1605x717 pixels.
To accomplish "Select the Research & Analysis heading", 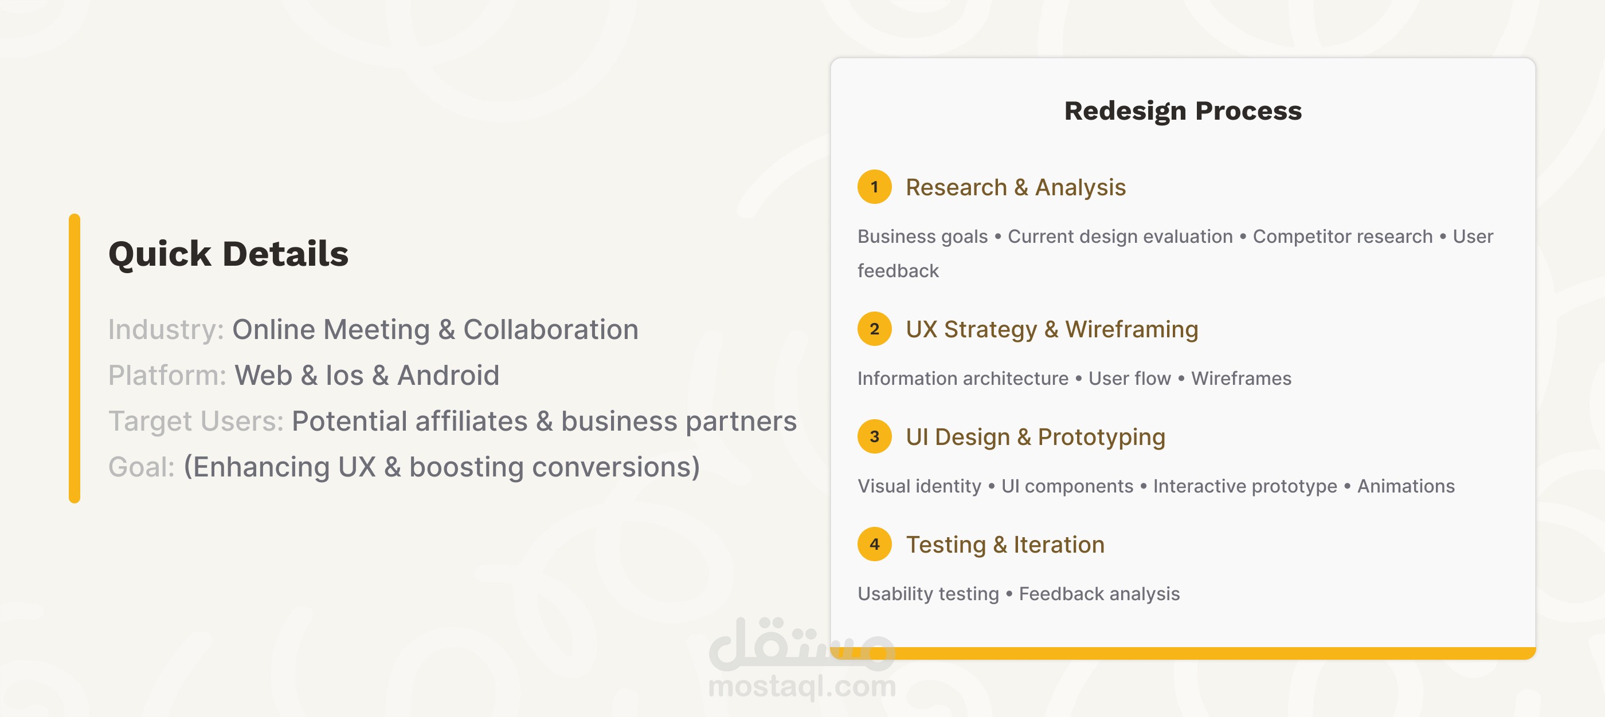I will tap(1016, 187).
